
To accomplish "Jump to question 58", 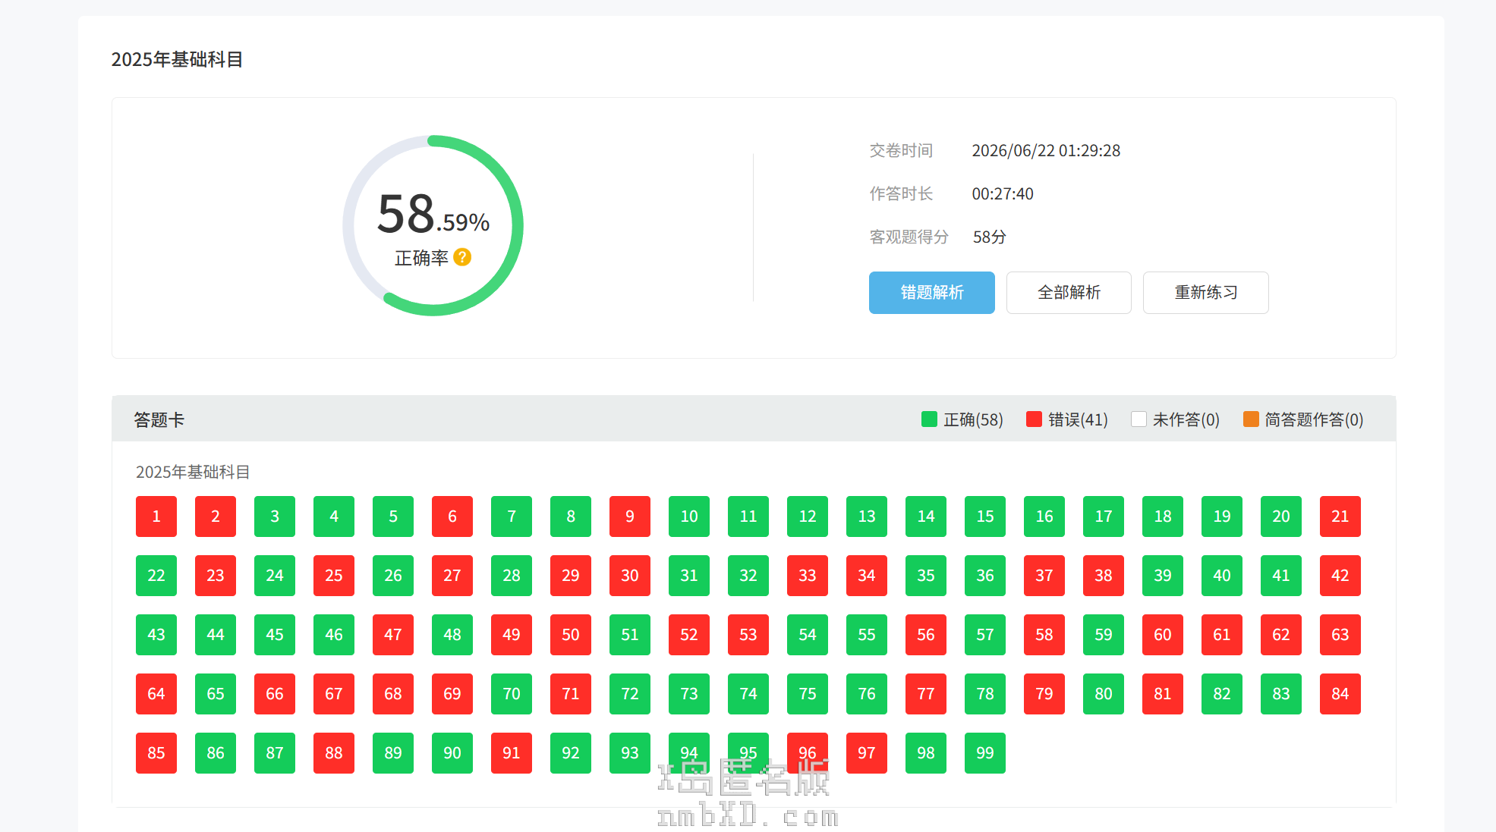I will 1044,635.
